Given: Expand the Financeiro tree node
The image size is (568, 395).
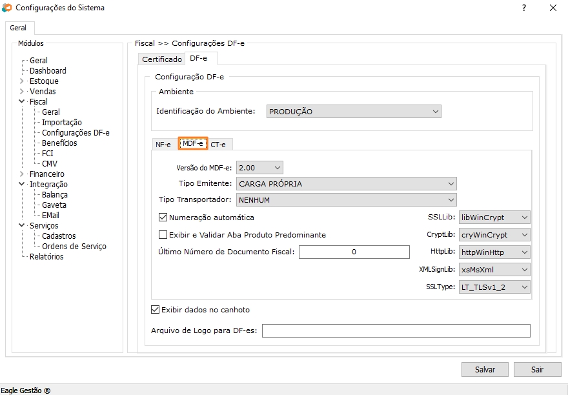Looking at the screenshot, I should point(22,174).
